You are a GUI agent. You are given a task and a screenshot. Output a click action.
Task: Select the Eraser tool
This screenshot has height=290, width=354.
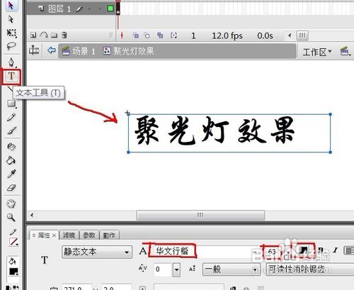[11, 188]
